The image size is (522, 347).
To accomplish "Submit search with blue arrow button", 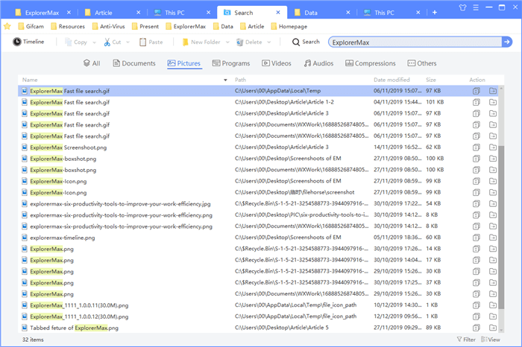I will (506, 42).
